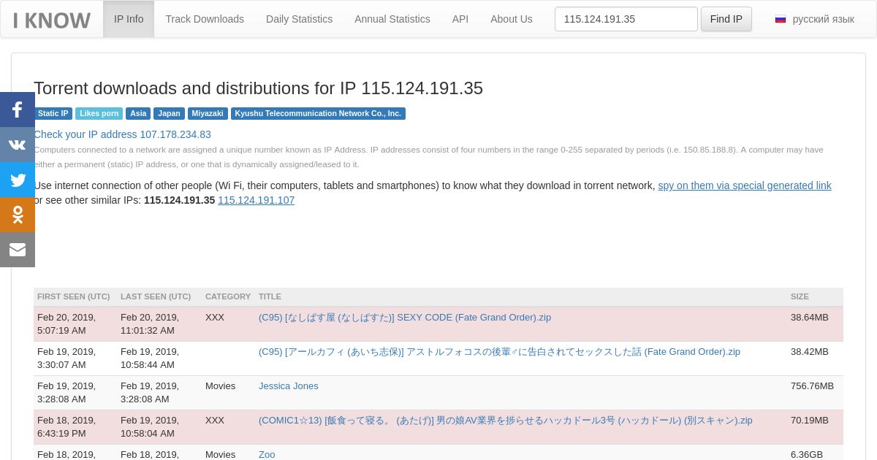This screenshot has width=877, height=460.
Task: Open spy on them via special generated link
Action: point(745,185)
